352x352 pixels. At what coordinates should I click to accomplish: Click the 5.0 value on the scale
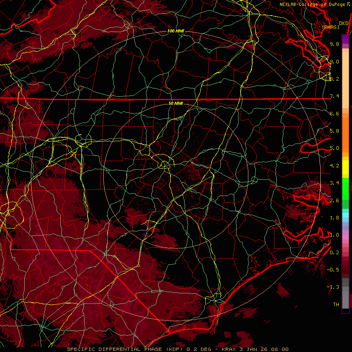coord(334,148)
